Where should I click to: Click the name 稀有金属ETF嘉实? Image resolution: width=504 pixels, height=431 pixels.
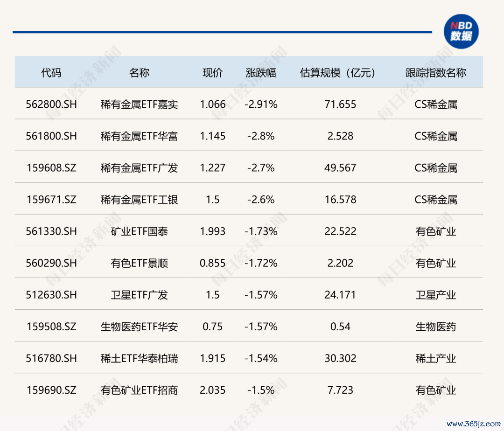point(139,104)
